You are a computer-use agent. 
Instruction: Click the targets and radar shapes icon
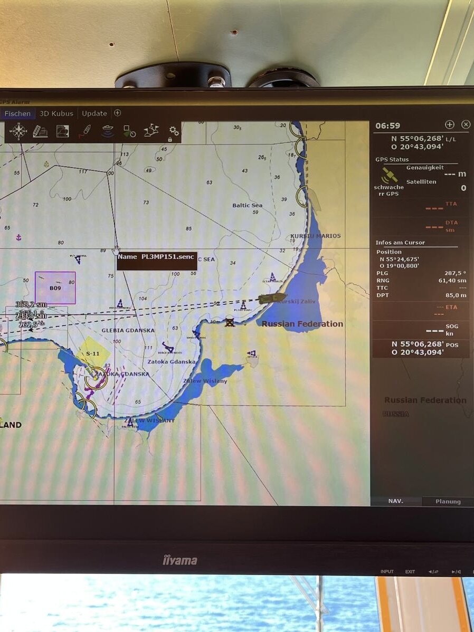click(129, 131)
